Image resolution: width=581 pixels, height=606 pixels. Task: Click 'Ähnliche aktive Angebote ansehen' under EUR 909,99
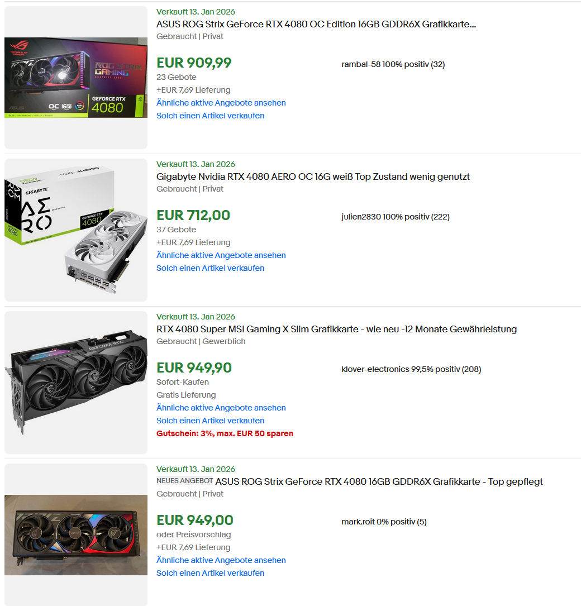click(x=221, y=103)
